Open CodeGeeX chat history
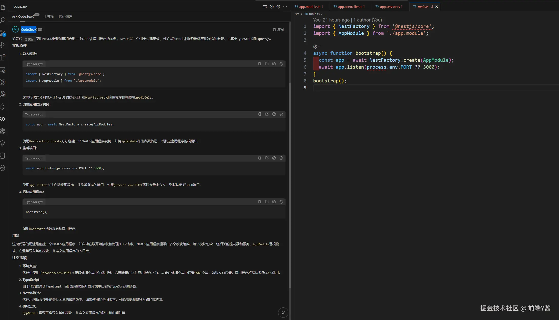The height and width of the screenshot is (320, 559). pos(272,7)
